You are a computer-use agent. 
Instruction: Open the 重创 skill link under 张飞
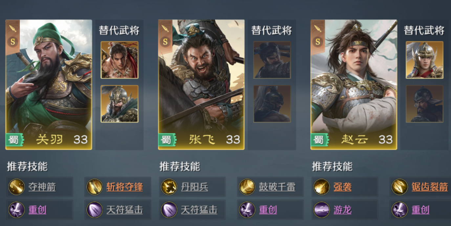tap(268, 210)
